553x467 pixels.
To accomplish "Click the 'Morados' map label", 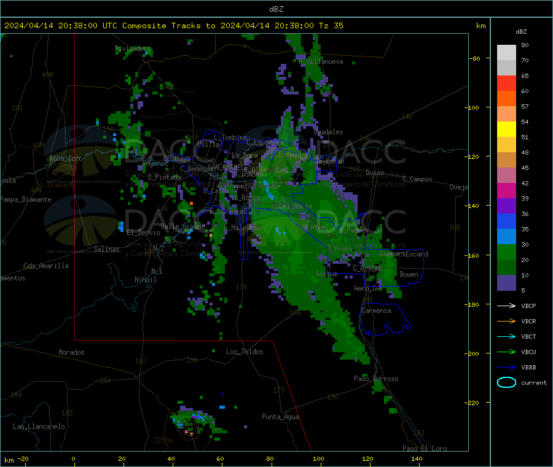I will click(71, 352).
